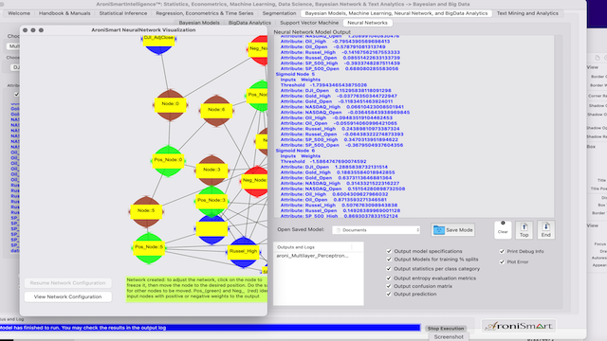Toggle Output statistics per class category
The height and width of the screenshot is (341, 607).
[389, 269]
